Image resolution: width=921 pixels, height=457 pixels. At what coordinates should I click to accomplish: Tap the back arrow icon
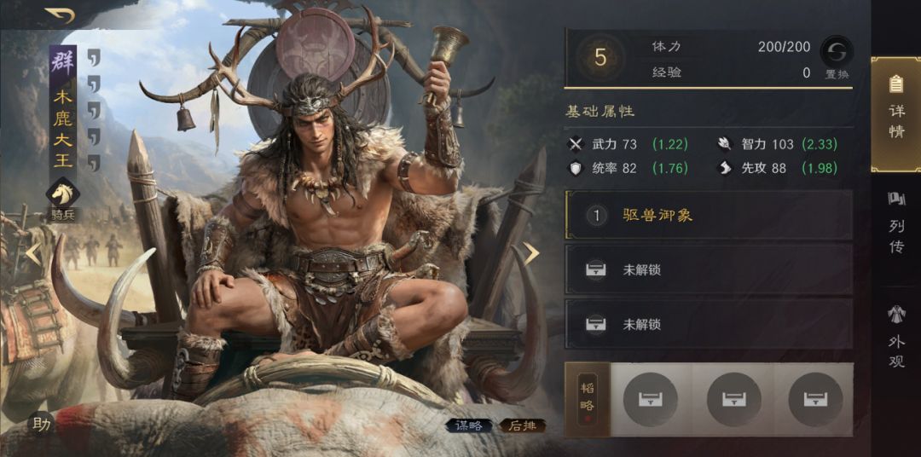60,14
